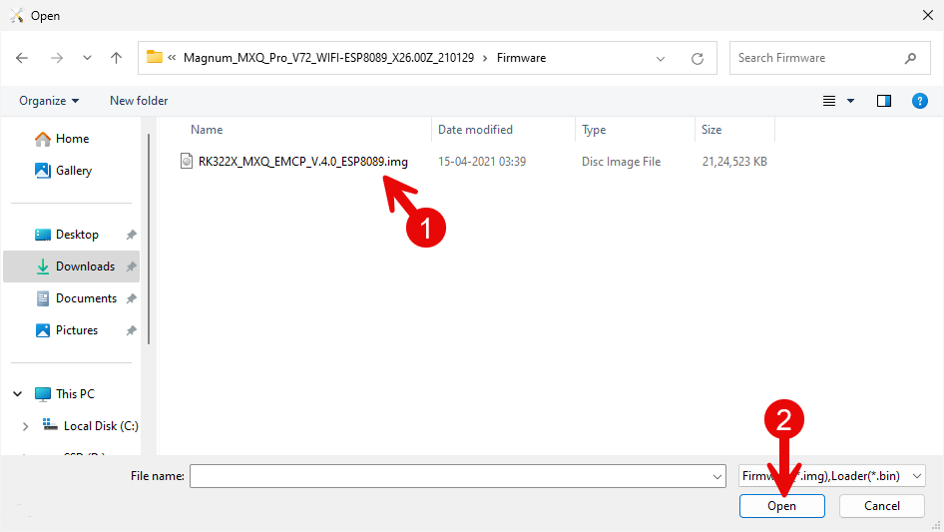Click the date 15-04-2021 03:39
Image resolution: width=944 pixels, height=532 pixels.
pyautogui.click(x=482, y=162)
